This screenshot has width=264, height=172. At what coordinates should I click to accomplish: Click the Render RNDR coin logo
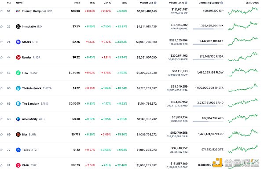point(18,57)
